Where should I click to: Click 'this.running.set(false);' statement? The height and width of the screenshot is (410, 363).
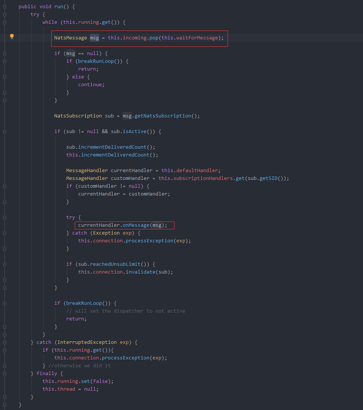point(78,381)
